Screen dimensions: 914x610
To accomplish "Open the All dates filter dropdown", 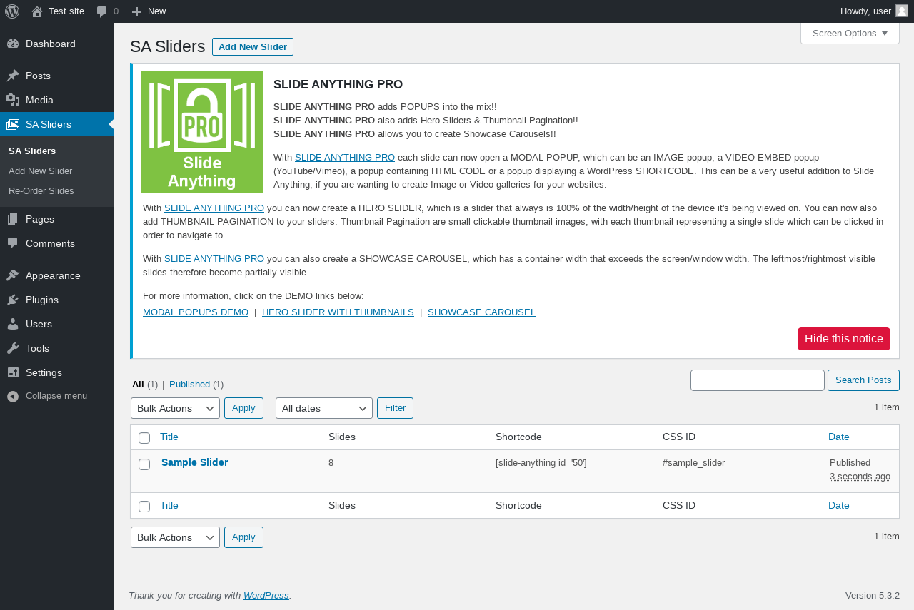I will coord(324,408).
